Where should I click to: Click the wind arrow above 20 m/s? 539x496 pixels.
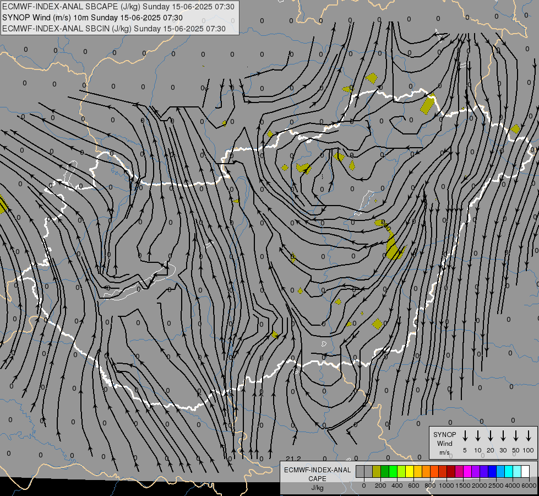[490, 436]
